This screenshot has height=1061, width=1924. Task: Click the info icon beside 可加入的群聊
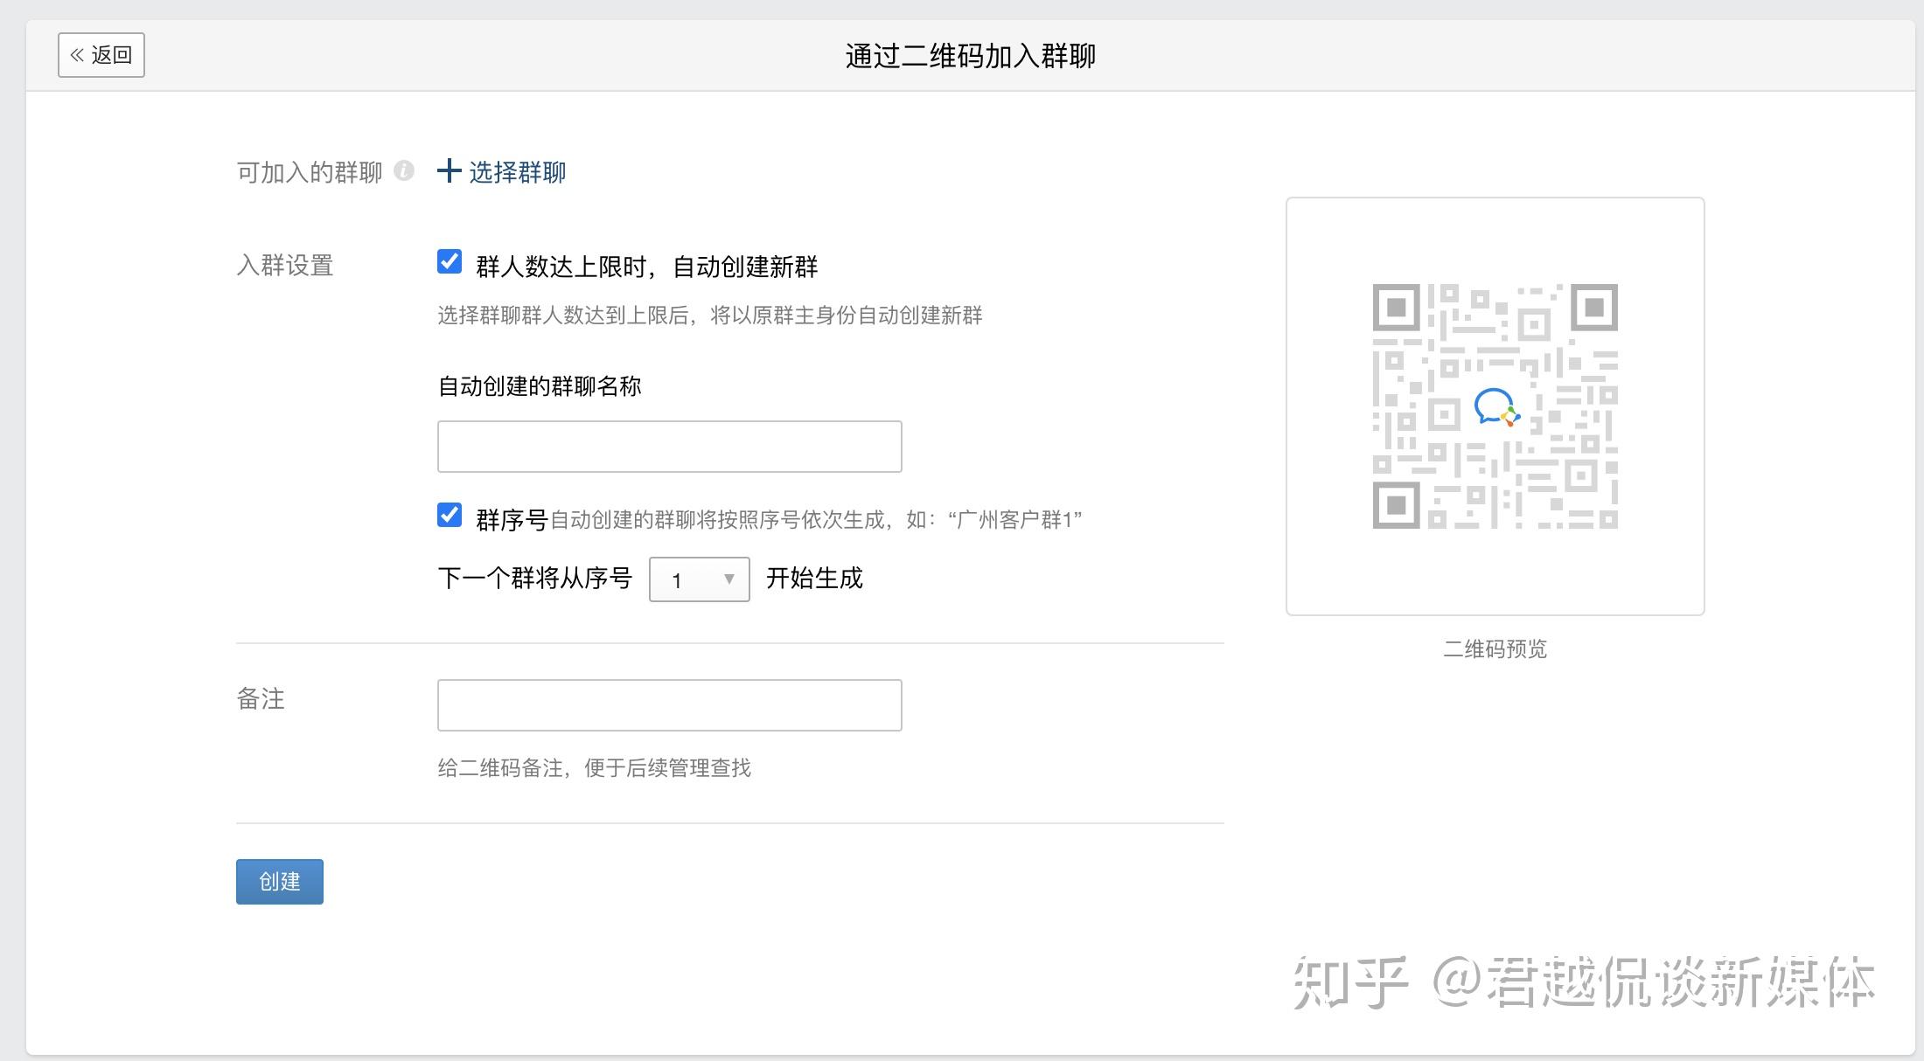(403, 170)
